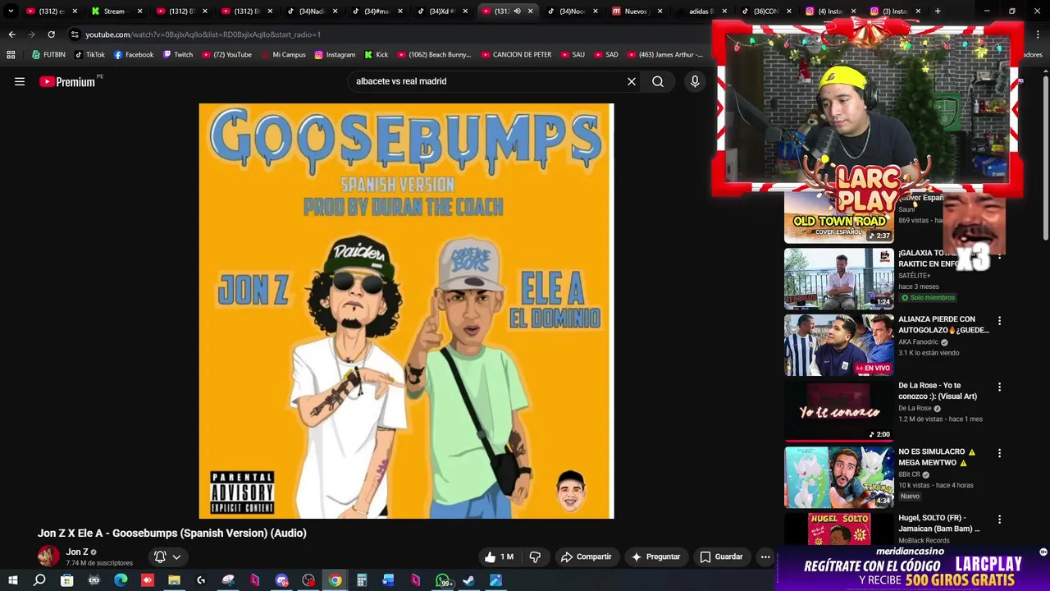Reload the YouTube page
The height and width of the screenshot is (591, 1050).
(x=51, y=34)
